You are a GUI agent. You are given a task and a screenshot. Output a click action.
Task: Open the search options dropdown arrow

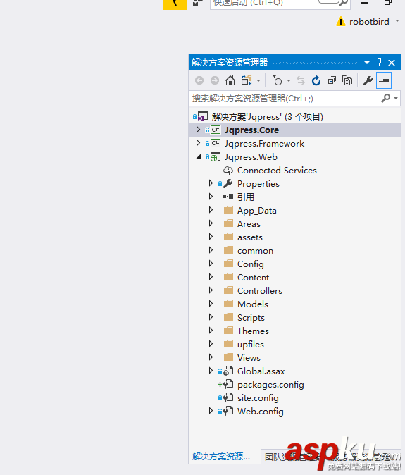point(396,99)
